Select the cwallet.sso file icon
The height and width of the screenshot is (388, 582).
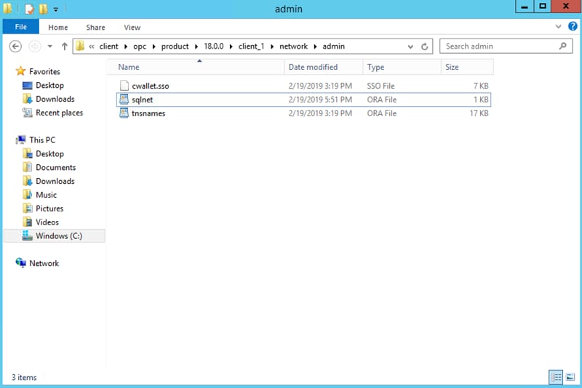[x=124, y=86]
